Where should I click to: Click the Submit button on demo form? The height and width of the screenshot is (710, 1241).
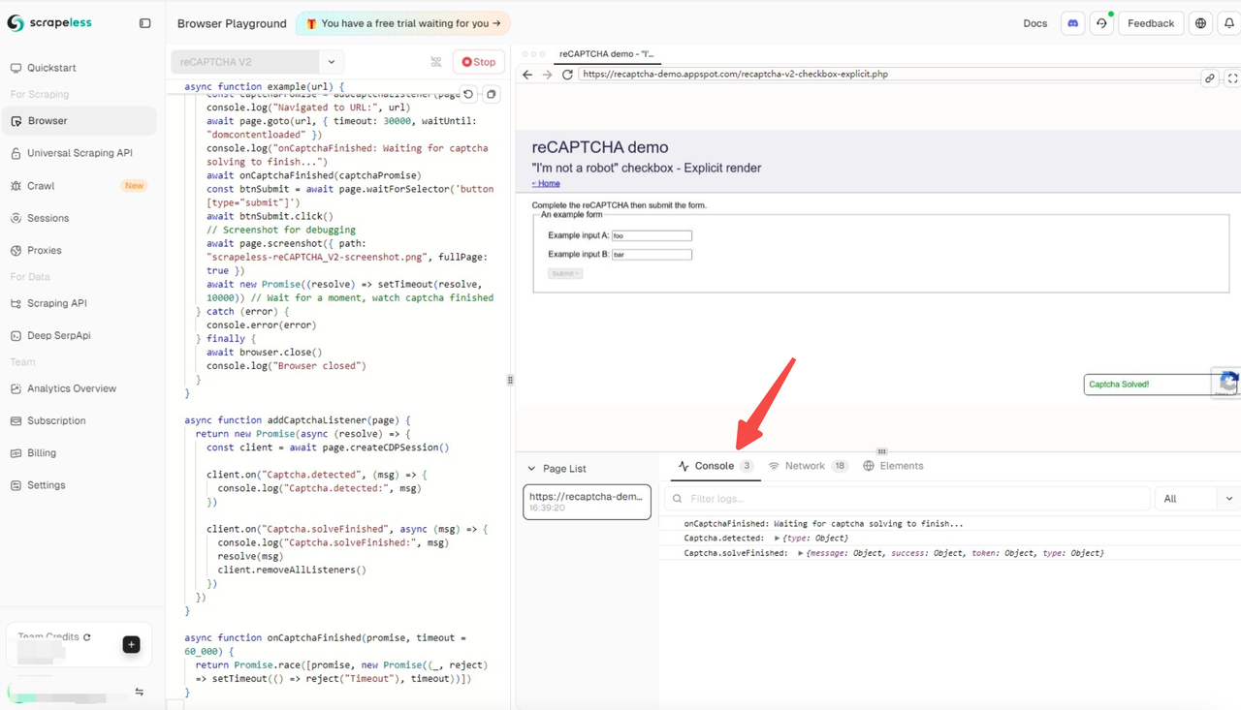[x=565, y=274]
